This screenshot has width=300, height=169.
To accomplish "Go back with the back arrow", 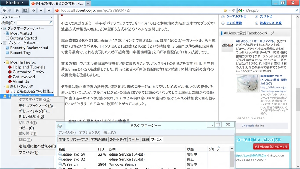I will click(4, 11).
